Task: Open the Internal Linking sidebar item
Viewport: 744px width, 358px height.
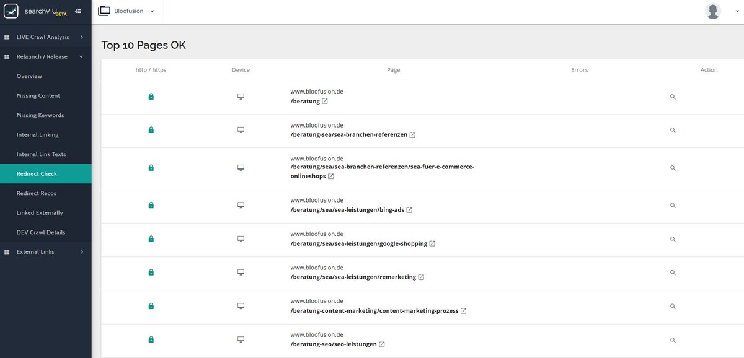Action: tap(46, 134)
